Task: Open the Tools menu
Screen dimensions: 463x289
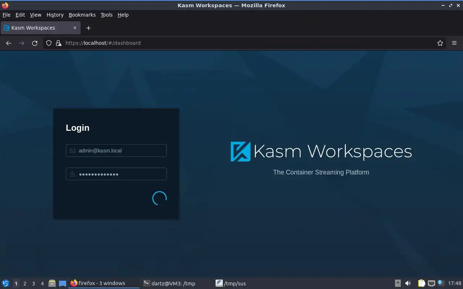Action: (107, 15)
